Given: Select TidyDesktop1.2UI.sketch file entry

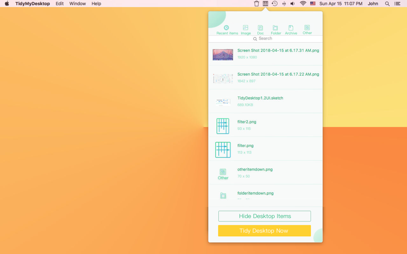Looking at the screenshot, I should coord(265,101).
